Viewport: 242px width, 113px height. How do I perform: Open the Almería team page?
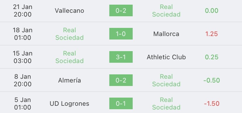[x=70, y=80]
